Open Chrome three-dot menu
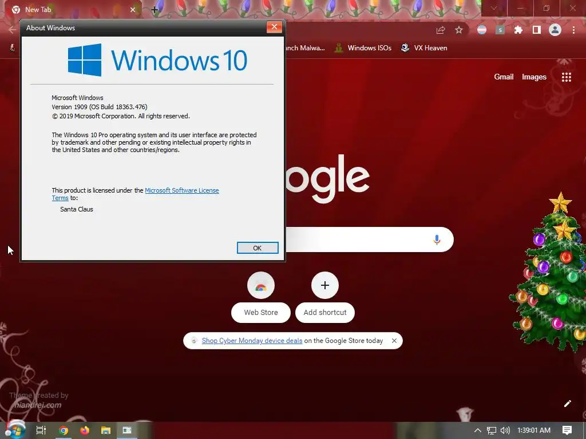The width and height of the screenshot is (586, 439). pos(573,30)
